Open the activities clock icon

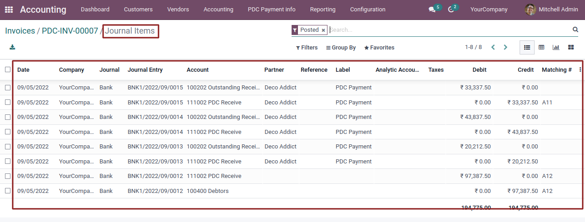point(451,10)
